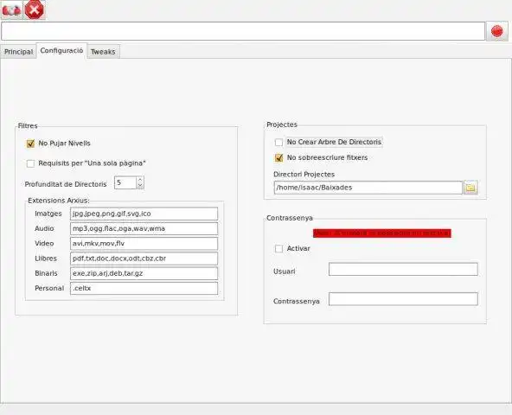Decrease Profunditat de Directoris value

pos(140,186)
